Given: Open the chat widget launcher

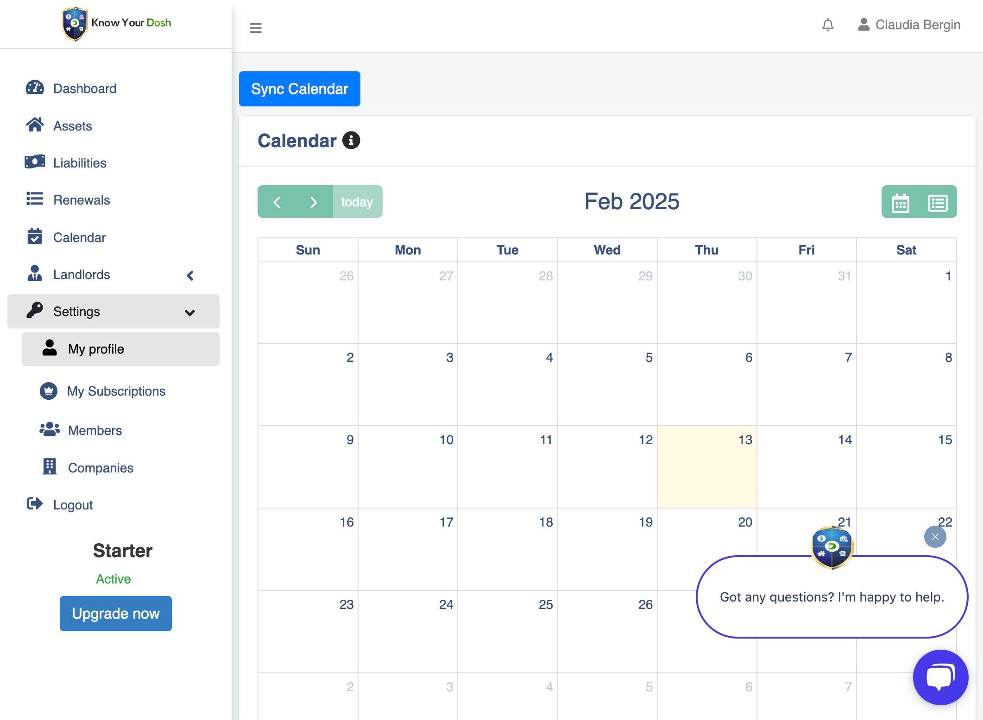Looking at the screenshot, I should [x=940, y=677].
